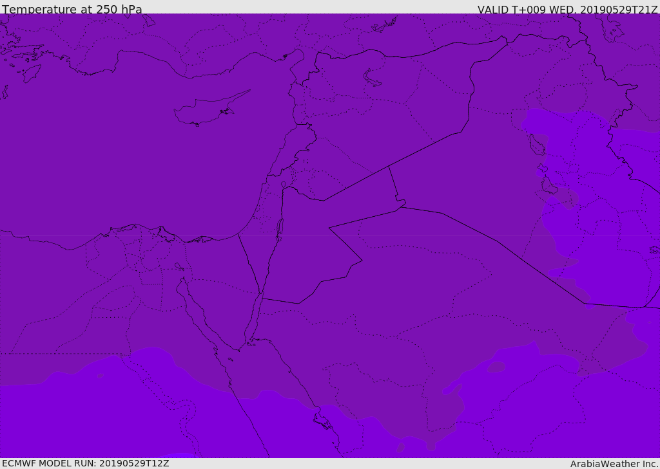
Task: Select the 'Temperature at 250 hPa' title text
Action: pyautogui.click(x=72, y=9)
